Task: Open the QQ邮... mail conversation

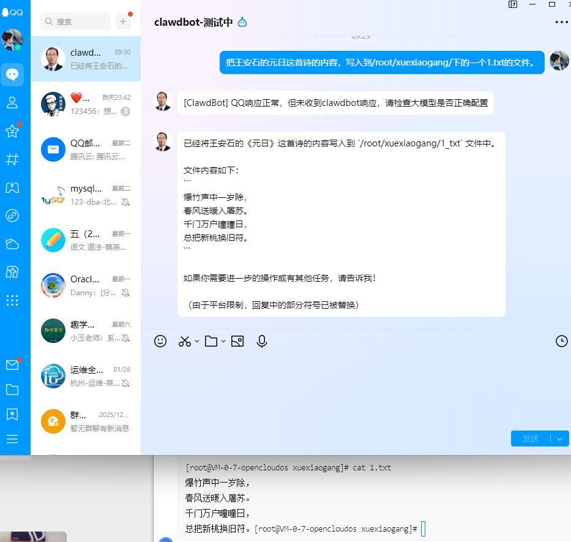Action: pos(86,149)
